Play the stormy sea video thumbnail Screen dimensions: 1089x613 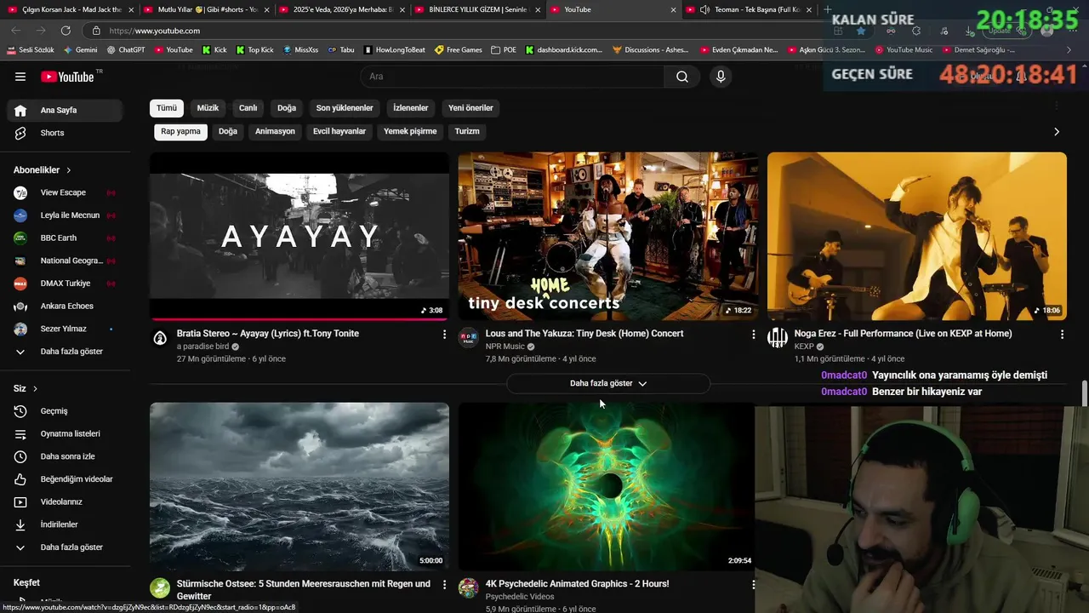[x=299, y=486]
